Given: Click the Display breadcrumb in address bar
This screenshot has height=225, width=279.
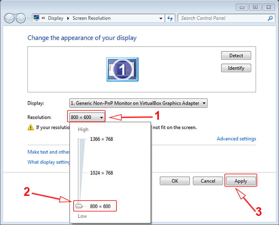Looking at the screenshot, I should 56,18.
